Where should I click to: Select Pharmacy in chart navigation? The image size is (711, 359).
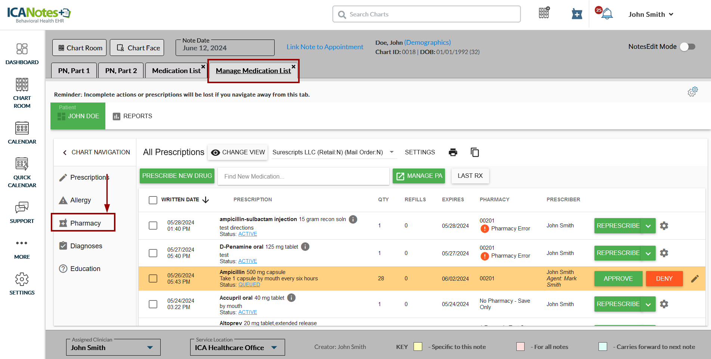(x=85, y=223)
